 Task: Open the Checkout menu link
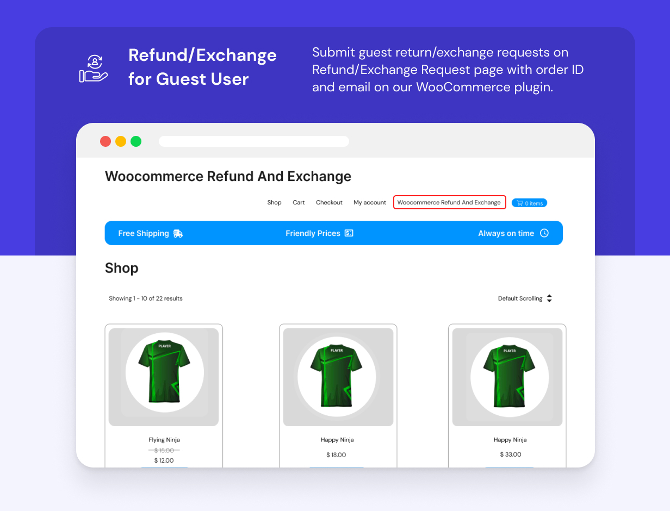click(x=329, y=203)
